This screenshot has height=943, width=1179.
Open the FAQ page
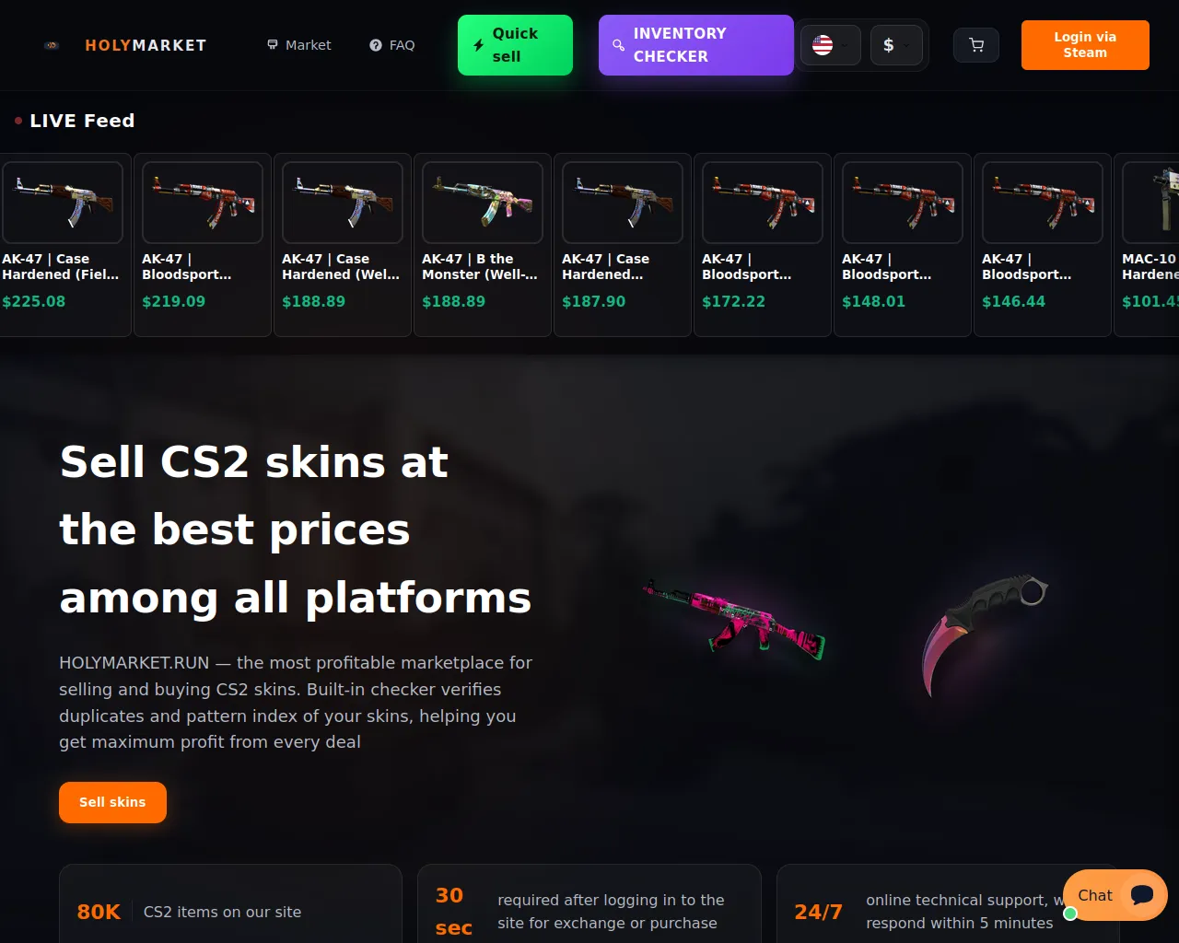392,45
